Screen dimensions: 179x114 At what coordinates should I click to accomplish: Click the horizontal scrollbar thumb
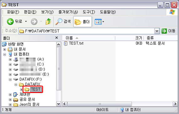(100, 104)
